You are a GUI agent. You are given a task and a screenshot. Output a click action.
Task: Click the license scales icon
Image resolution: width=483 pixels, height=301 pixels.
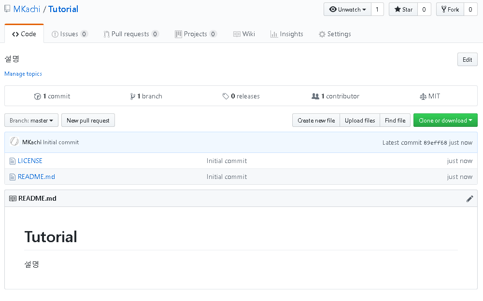coord(423,96)
